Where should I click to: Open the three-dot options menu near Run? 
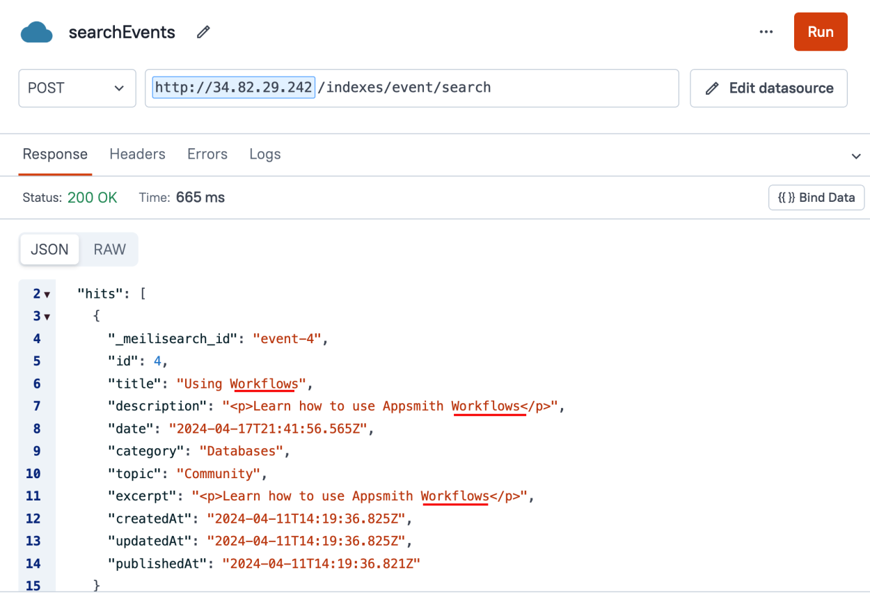(766, 31)
